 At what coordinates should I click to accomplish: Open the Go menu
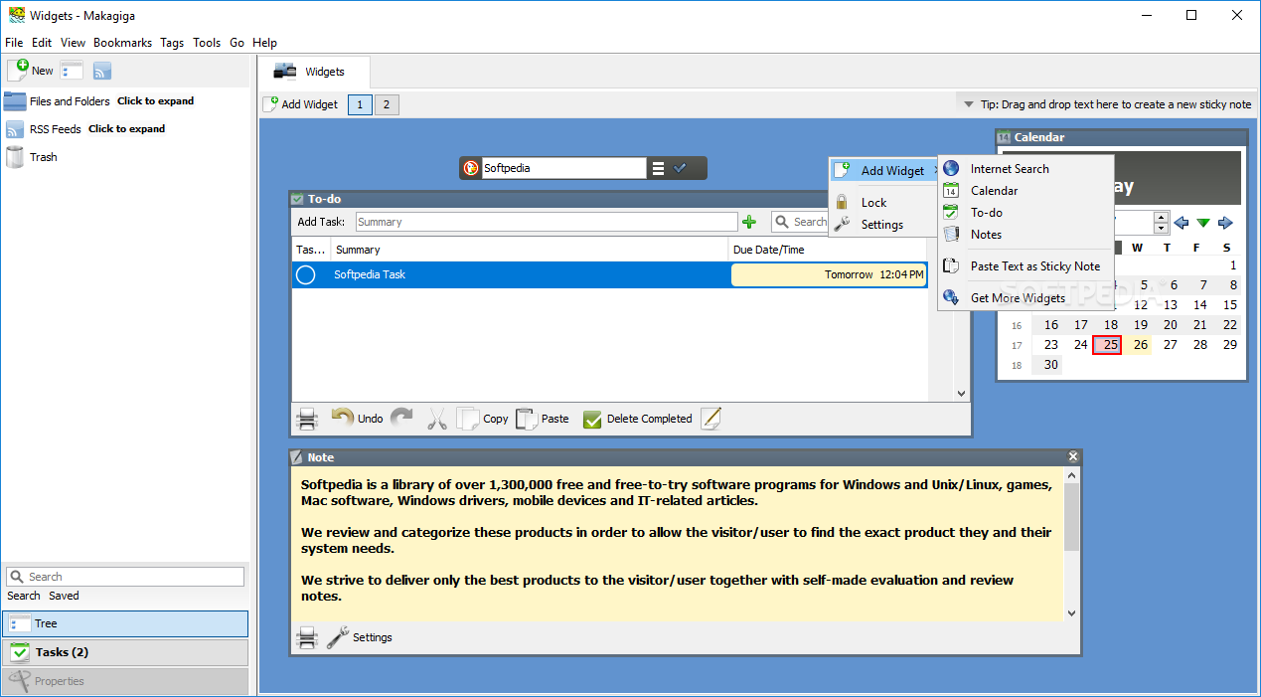click(236, 43)
